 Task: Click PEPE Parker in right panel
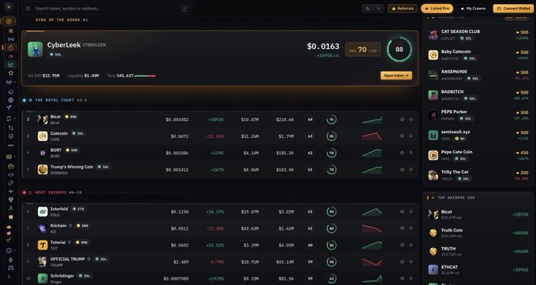[x=478, y=115]
